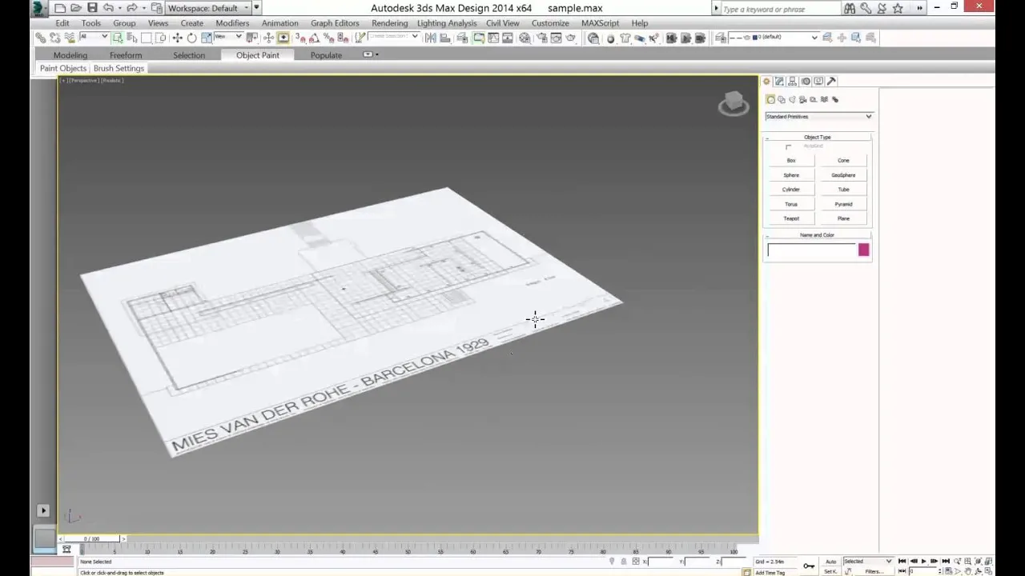Select the Shapes category in the Create panel

pos(782,99)
